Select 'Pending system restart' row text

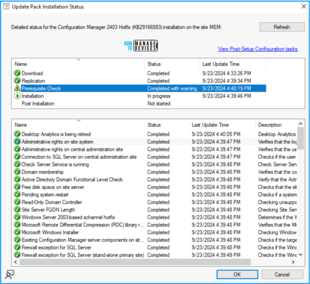[x=45, y=194]
